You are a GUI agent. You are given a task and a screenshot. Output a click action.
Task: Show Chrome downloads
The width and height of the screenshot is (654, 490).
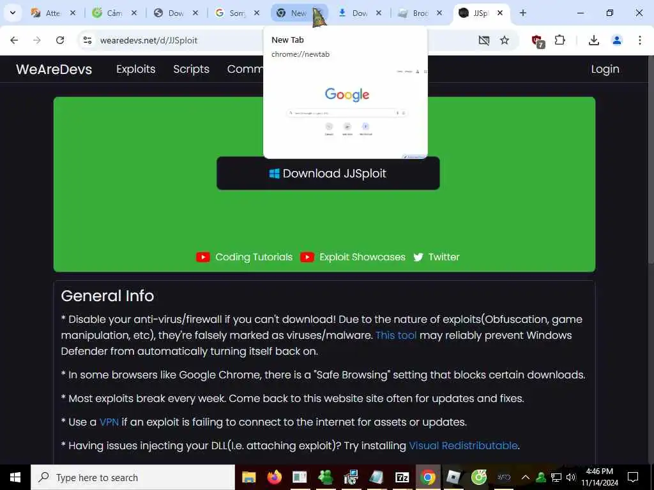click(x=594, y=40)
